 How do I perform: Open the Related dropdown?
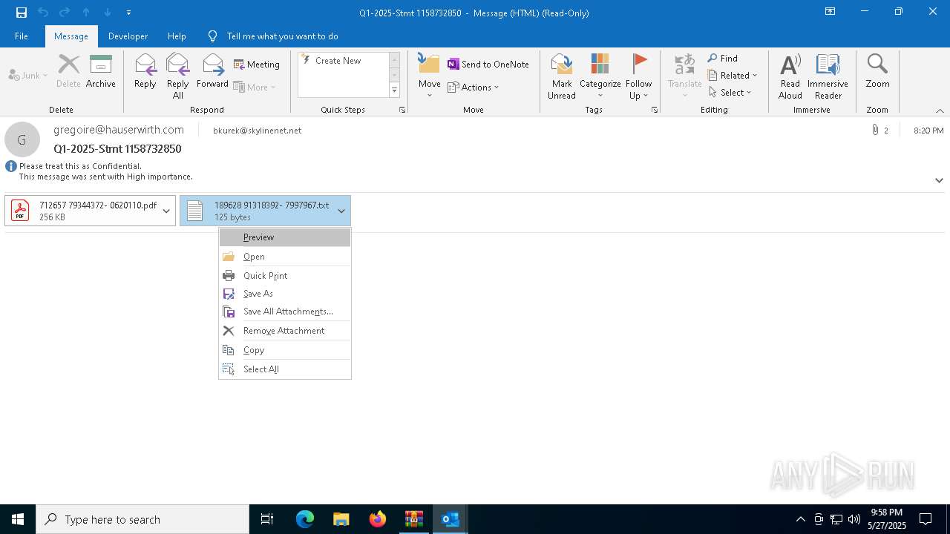[733, 76]
